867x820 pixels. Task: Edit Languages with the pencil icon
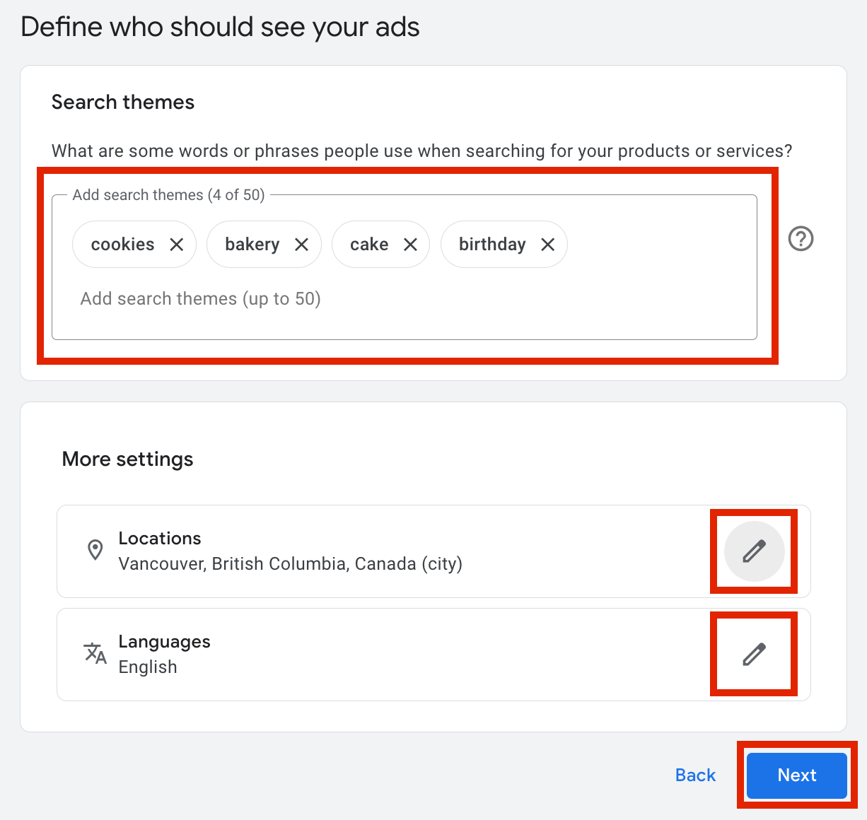(755, 655)
